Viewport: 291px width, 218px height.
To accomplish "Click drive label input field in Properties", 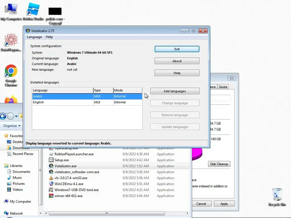I will coord(221,98).
